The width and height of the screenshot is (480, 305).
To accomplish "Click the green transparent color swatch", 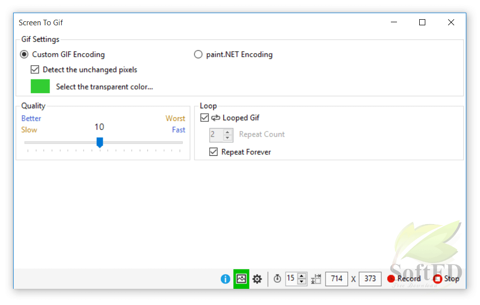I will [x=40, y=86].
